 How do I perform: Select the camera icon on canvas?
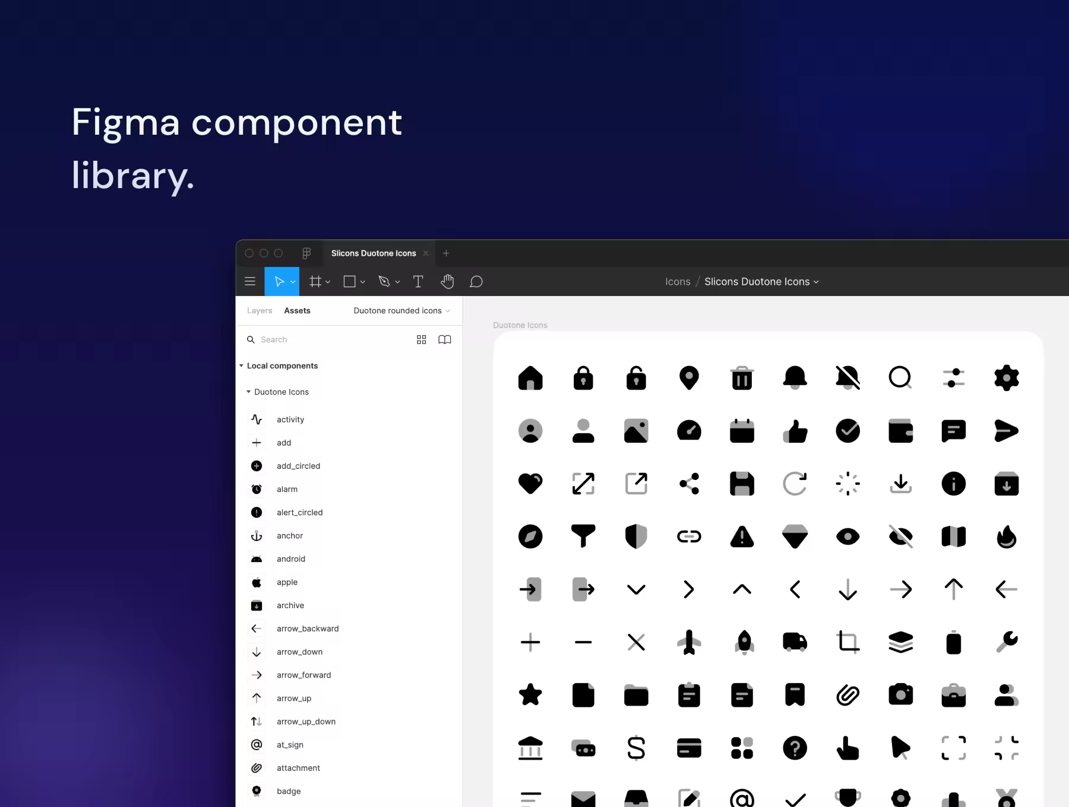[901, 694]
